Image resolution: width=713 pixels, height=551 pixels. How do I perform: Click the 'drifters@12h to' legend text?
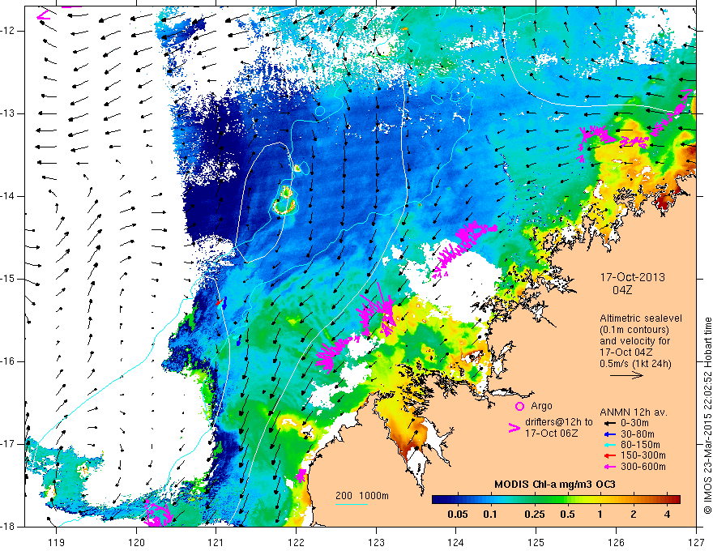coord(559,422)
